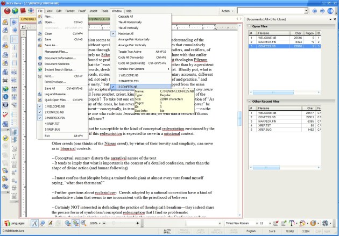Open the View menu
Image resolution: width=339 pixels, height=236 pixels.
[x=50, y=11]
